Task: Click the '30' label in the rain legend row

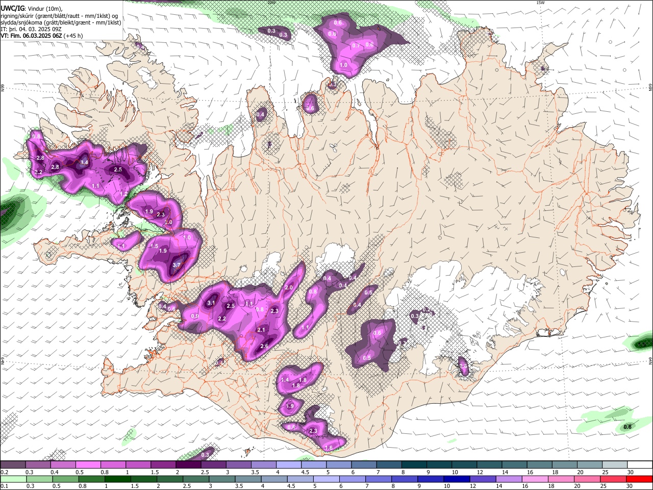Action: pyautogui.click(x=631, y=486)
